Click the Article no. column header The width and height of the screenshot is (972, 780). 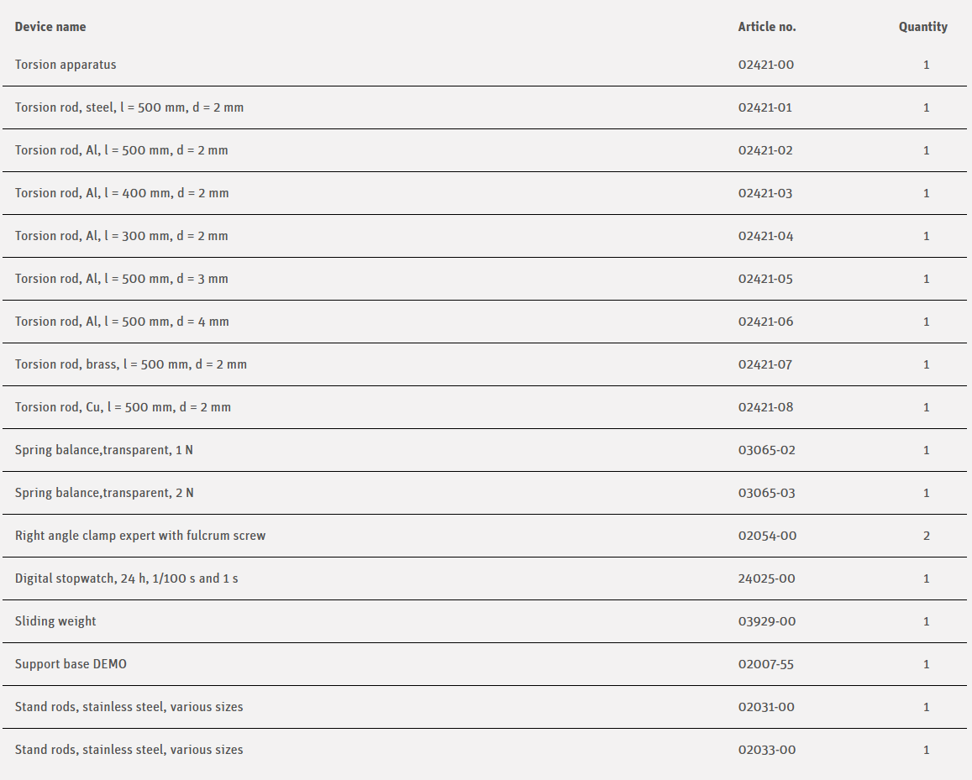(766, 27)
